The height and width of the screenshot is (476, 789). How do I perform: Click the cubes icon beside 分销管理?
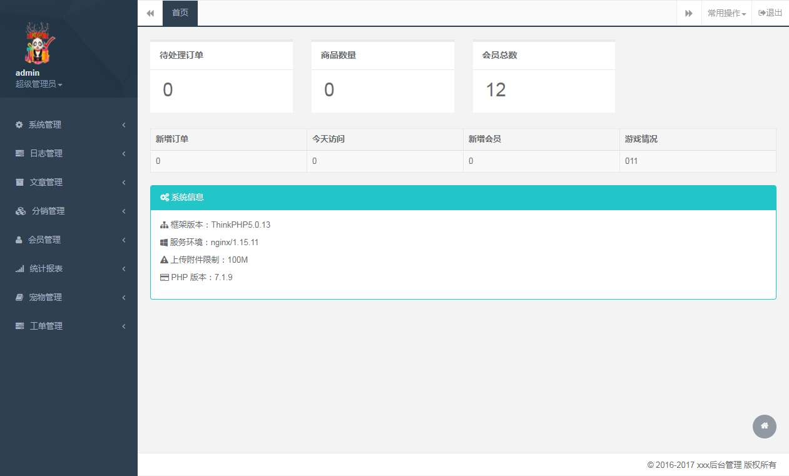click(21, 211)
